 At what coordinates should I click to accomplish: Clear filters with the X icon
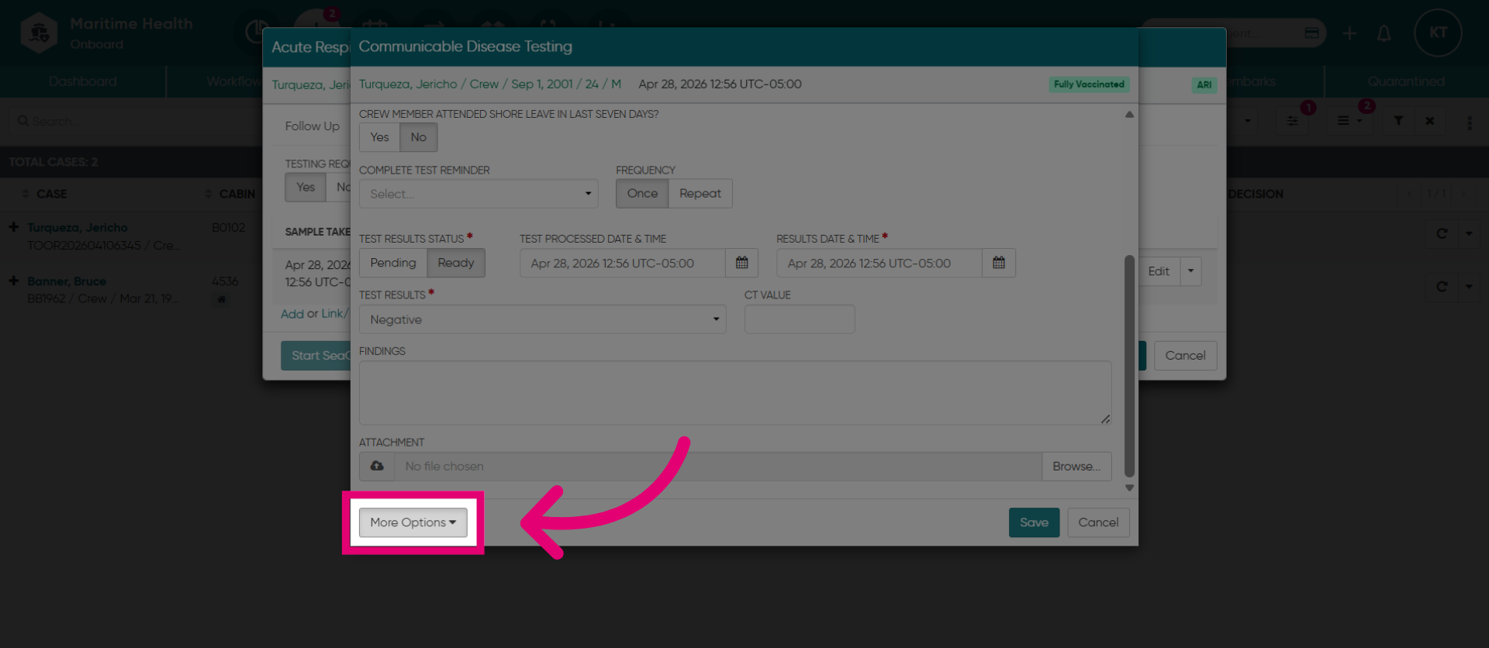pyautogui.click(x=1429, y=121)
